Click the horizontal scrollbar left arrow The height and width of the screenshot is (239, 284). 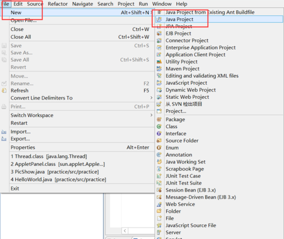point(125,231)
